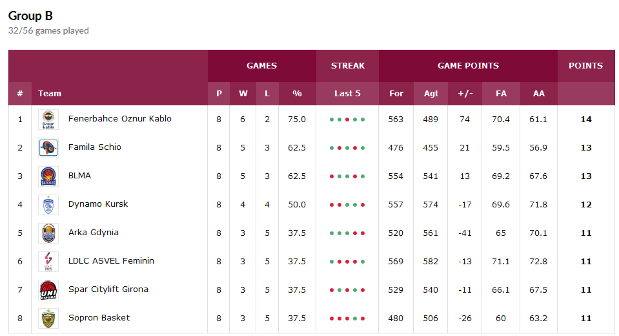Click BLMA's last-five streak dots

coord(347,176)
